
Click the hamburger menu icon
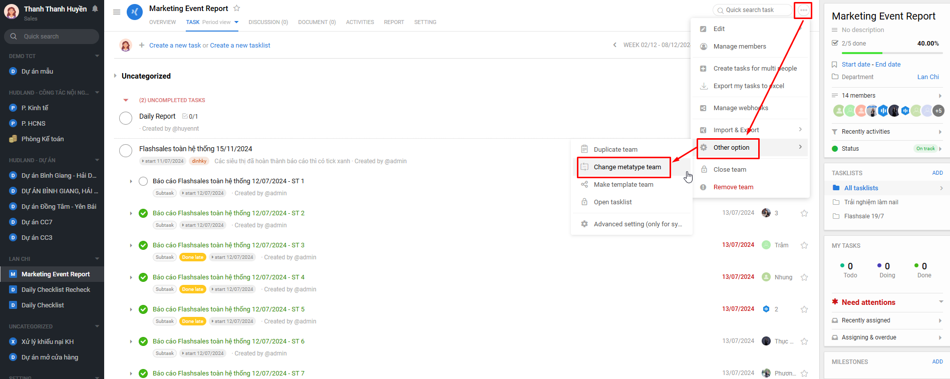(x=117, y=12)
